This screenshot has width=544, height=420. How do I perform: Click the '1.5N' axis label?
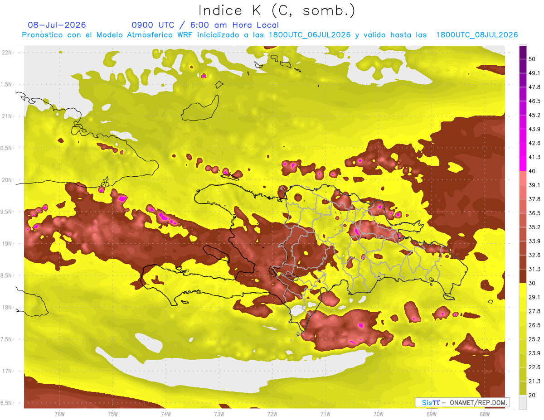tap(7, 84)
